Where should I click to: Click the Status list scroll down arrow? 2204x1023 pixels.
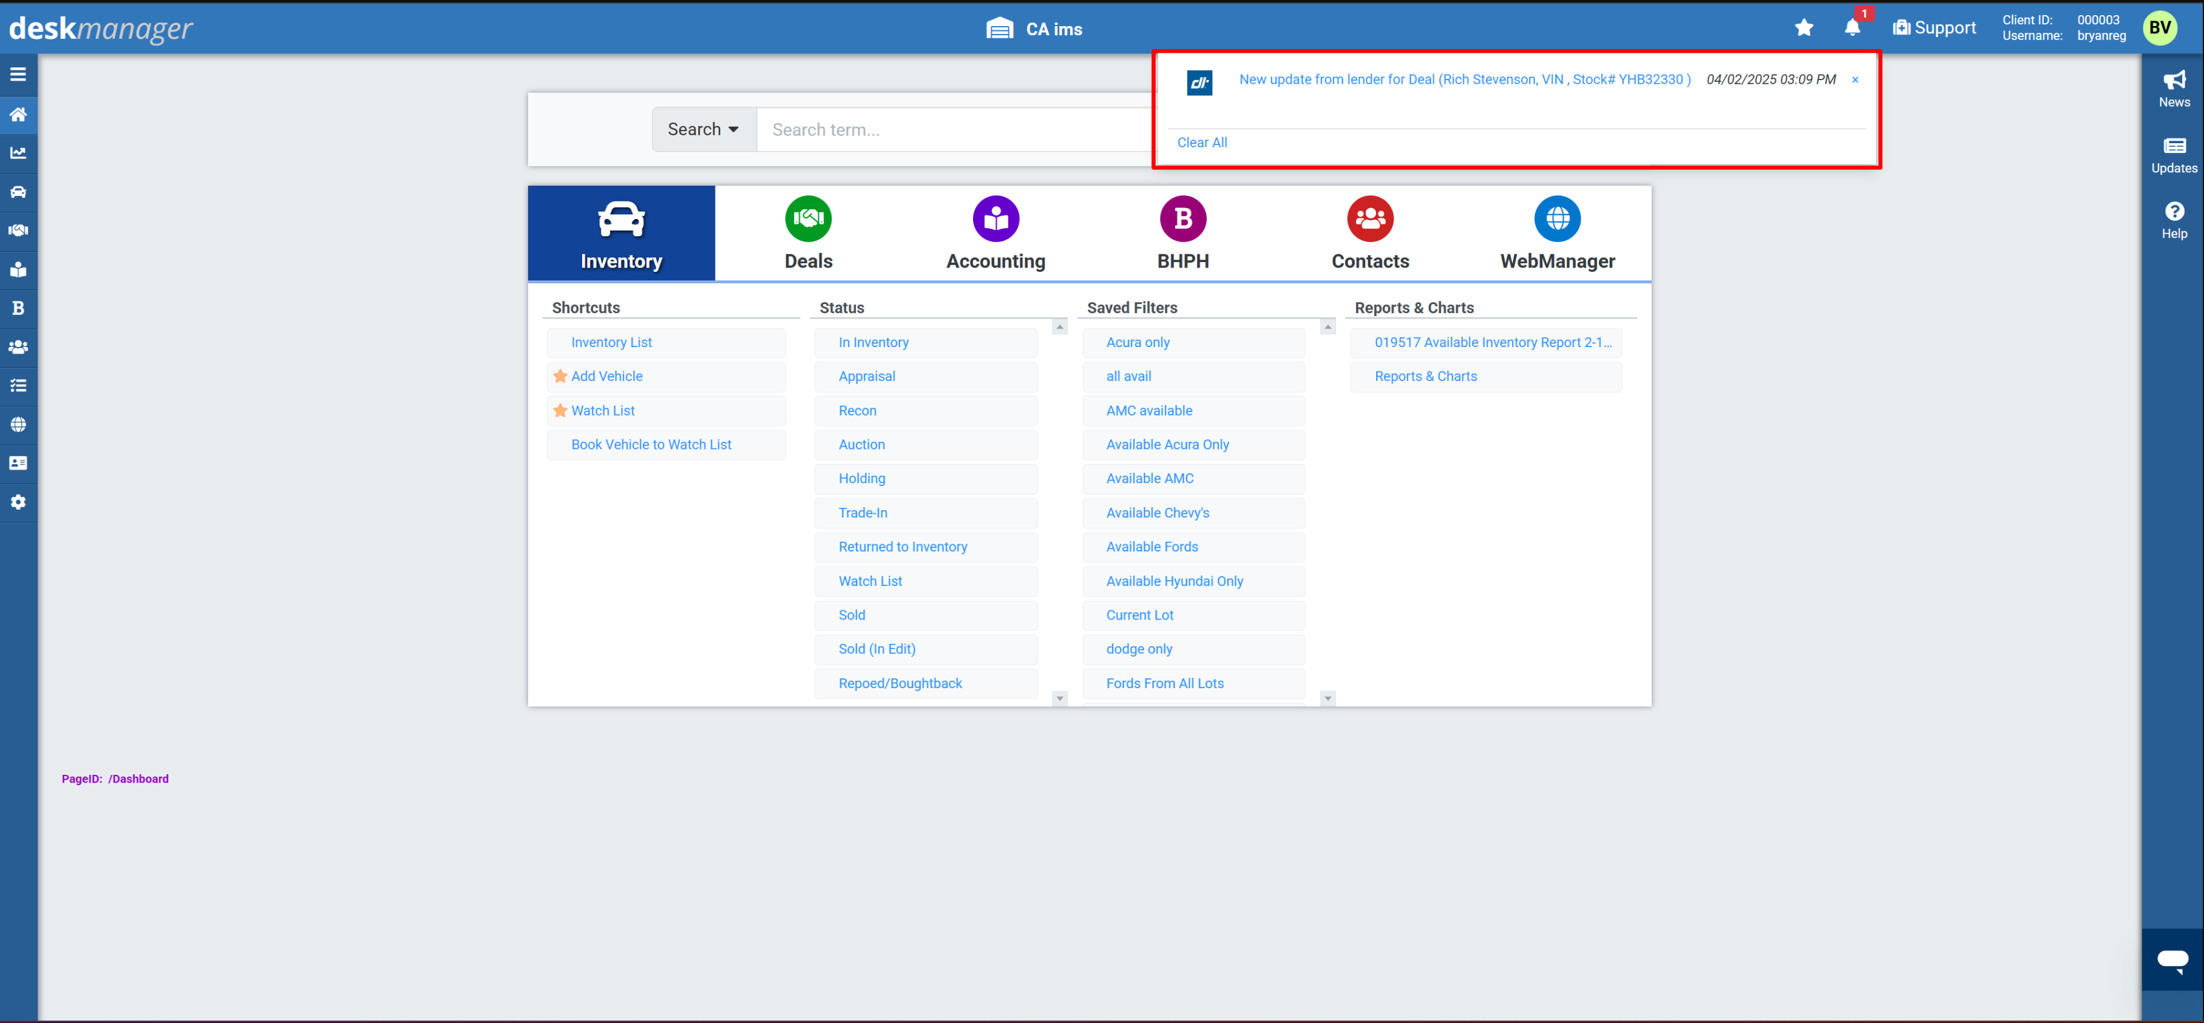1059,699
